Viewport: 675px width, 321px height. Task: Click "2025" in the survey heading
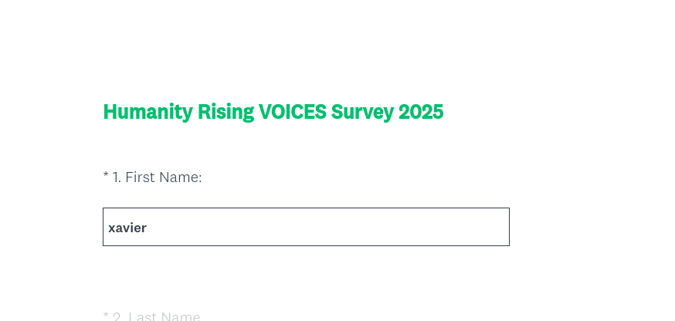pyautogui.click(x=421, y=112)
